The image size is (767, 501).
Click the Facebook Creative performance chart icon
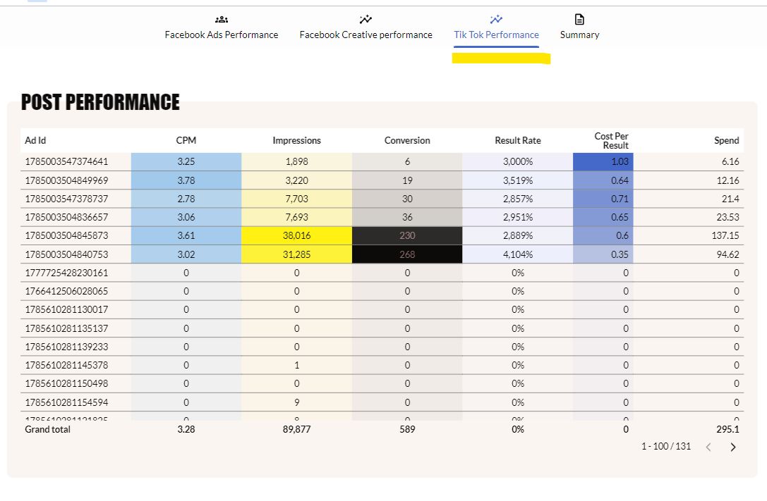[366, 20]
